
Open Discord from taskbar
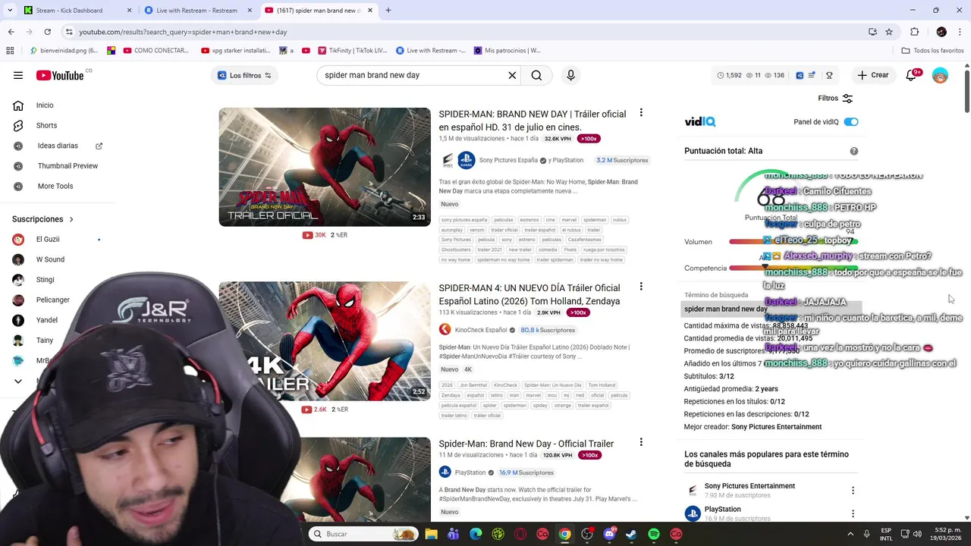click(609, 534)
